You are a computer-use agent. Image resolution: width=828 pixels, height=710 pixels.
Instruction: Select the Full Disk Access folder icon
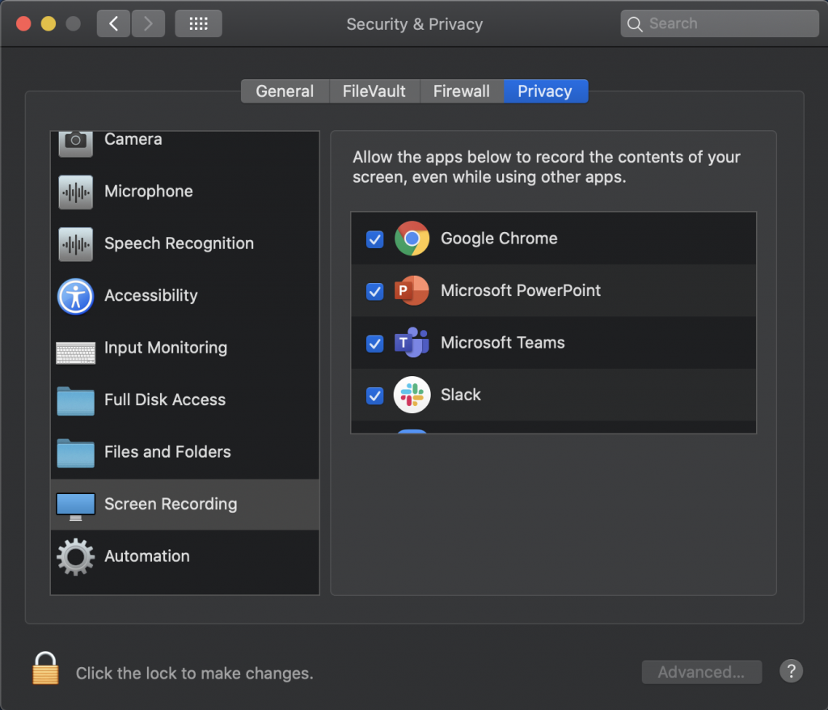click(75, 400)
